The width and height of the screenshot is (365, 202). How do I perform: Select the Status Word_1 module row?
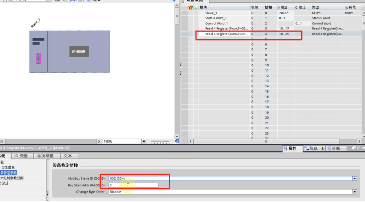click(x=272, y=18)
